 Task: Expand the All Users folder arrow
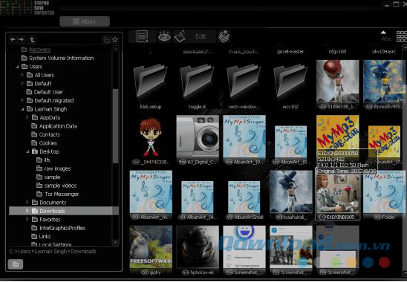[x=22, y=75]
